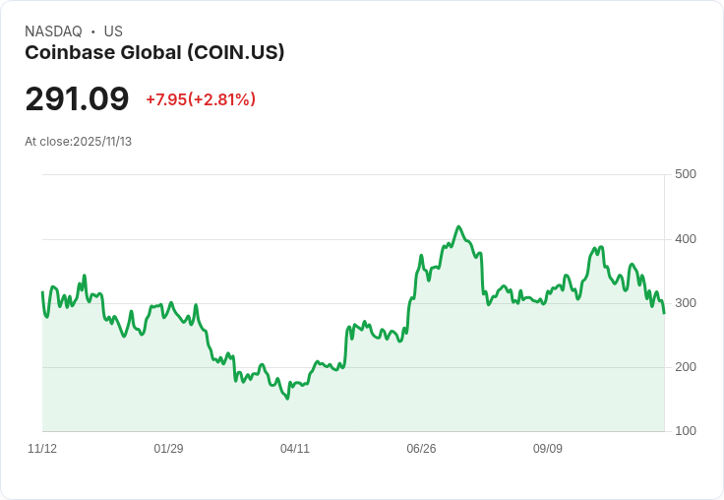Click the lowest trough of the price line
Screen dimensions: 724x500
287,399
